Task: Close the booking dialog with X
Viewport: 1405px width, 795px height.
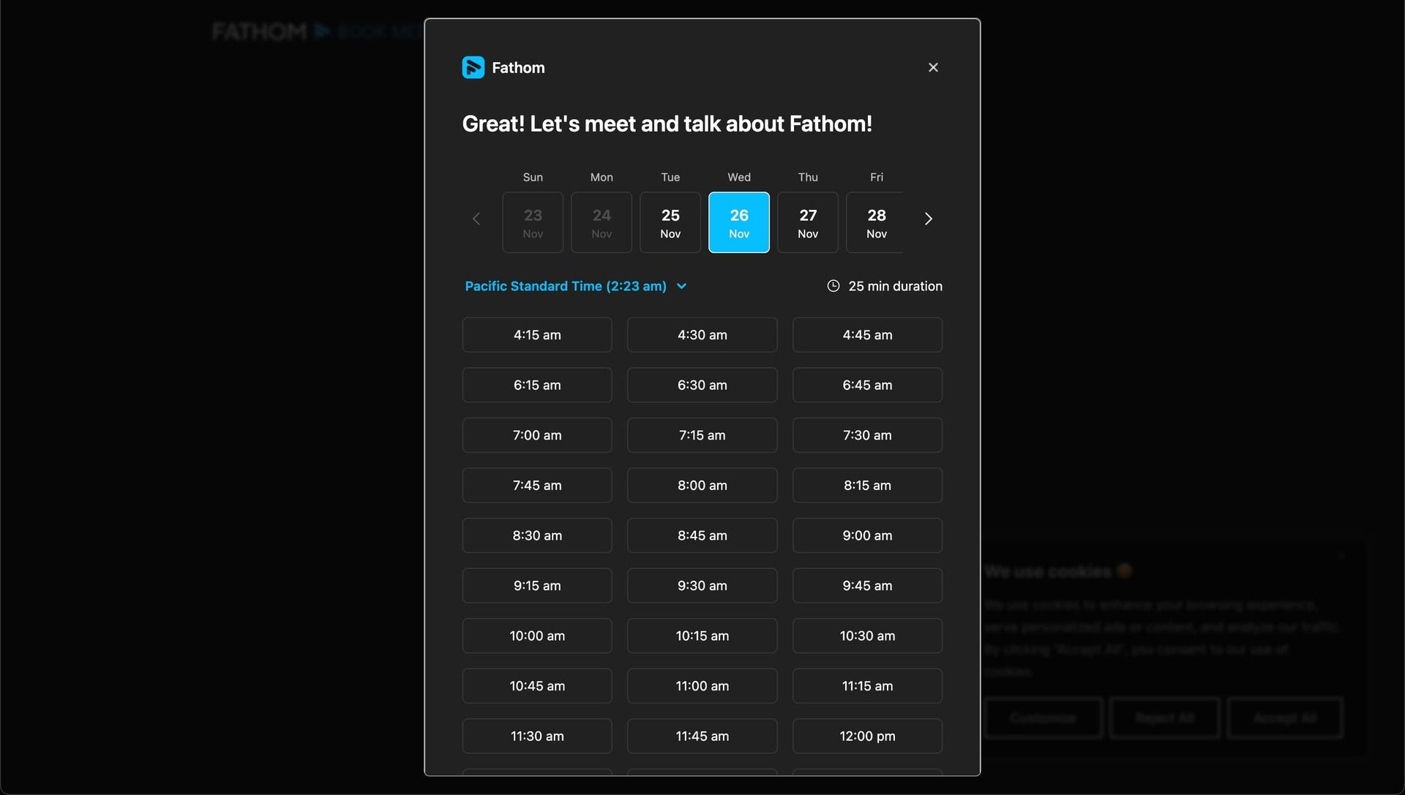Action: coord(933,67)
